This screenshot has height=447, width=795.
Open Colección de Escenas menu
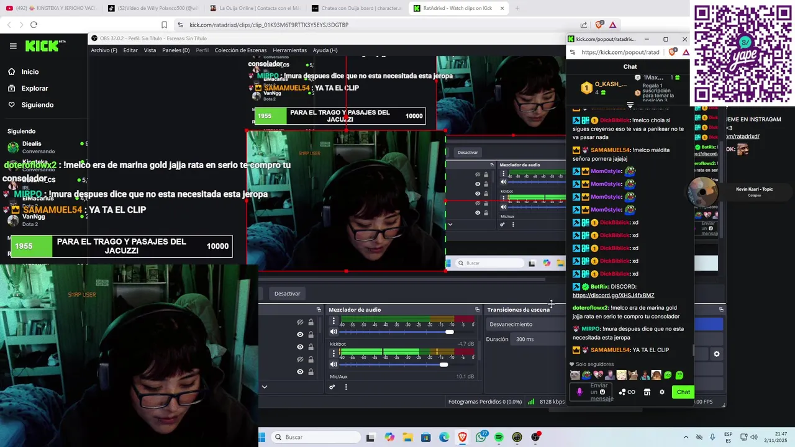tap(240, 50)
